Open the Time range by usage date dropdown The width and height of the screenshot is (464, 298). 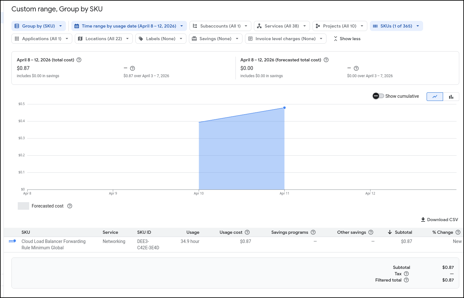click(129, 26)
